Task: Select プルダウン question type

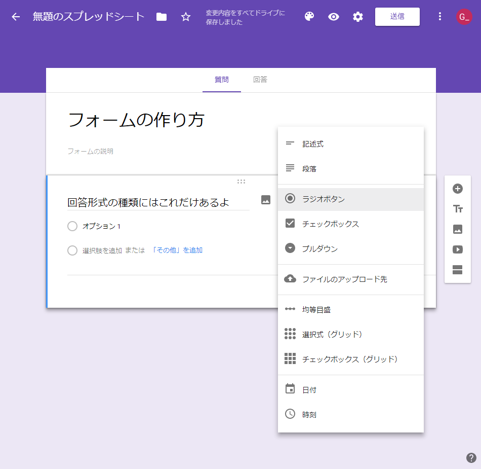Action: [319, 248]
